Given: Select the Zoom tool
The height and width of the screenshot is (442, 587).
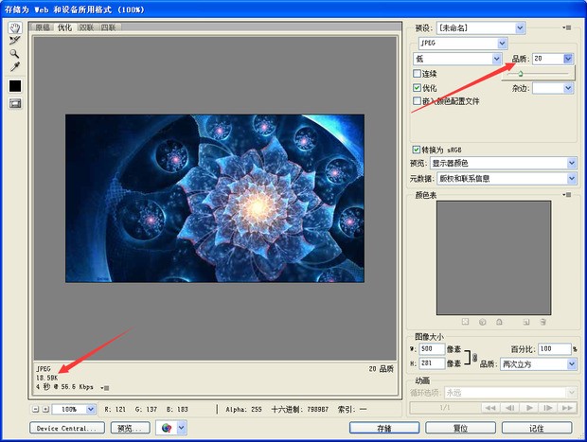Looking at the screenshot, I should click(15, 54).
